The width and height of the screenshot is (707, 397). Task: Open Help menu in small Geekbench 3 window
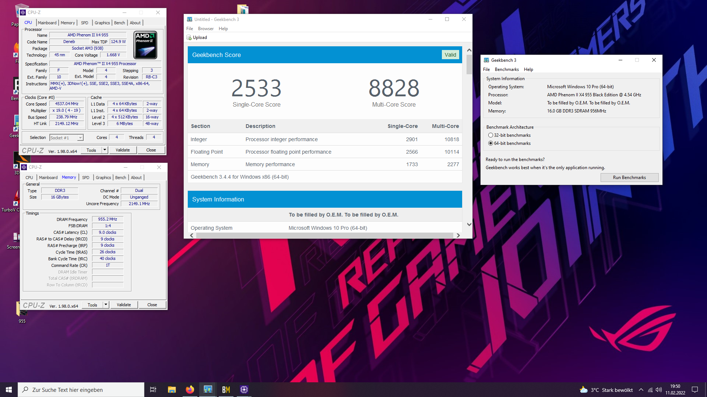click(x=528, y=69)
